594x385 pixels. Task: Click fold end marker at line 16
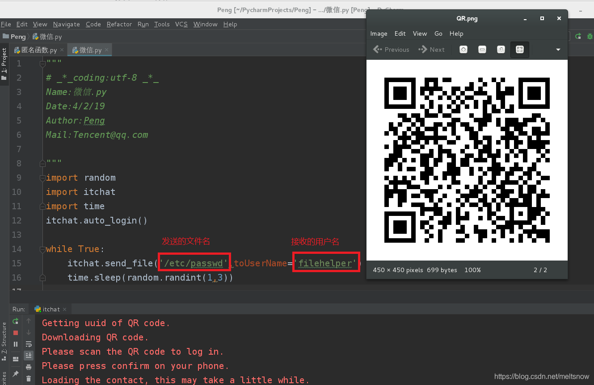[42, 277]
